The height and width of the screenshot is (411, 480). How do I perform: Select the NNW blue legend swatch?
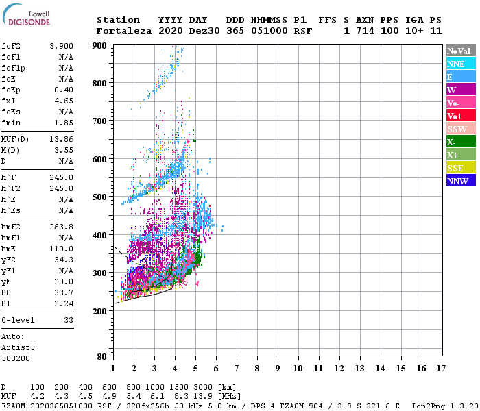(461, 180)
